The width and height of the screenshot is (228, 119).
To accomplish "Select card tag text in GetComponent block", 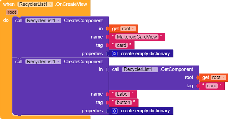I will tap(212, 86).
